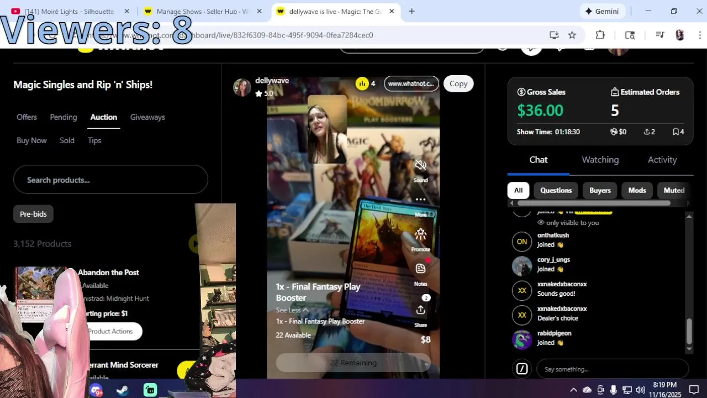
Task: Open the notifications panel icon
Action: (694, 390)
